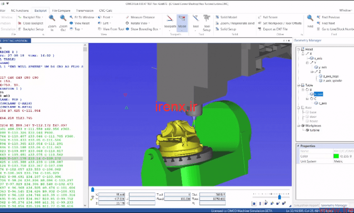The width and height of the screenshot is (354, 213).
Task: Click the NC editor scroll down arrow
Action: point(85,205)
